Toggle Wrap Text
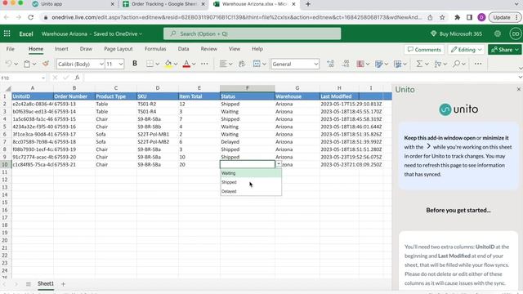 pyautogui.click(x=242, y=64)
